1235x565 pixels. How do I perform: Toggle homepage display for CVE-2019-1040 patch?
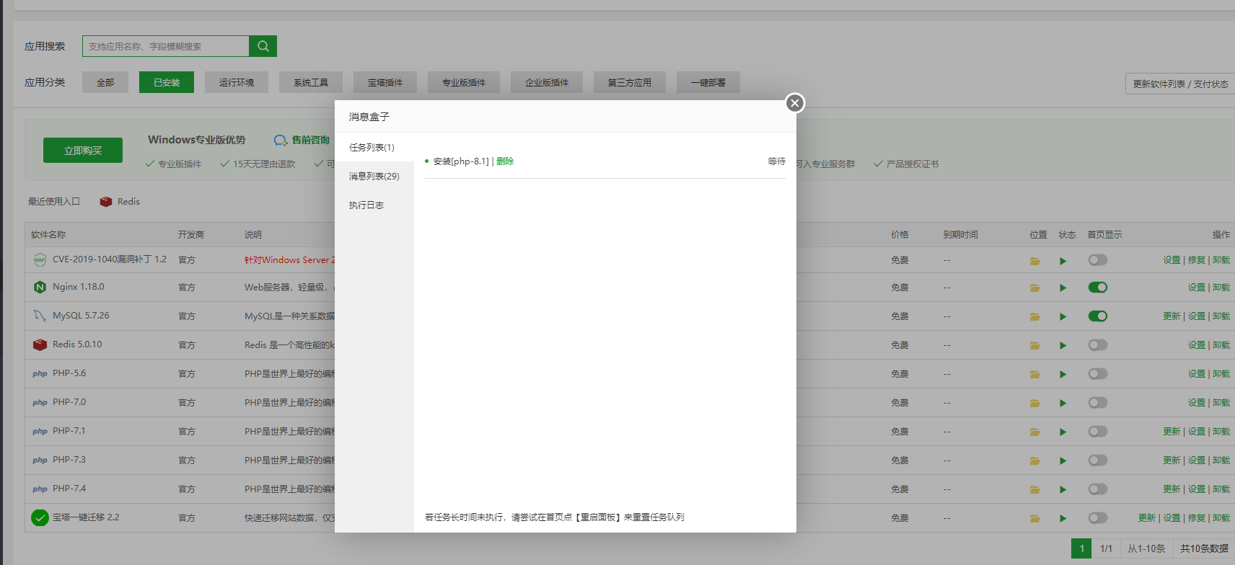[x=1098, y=259]
